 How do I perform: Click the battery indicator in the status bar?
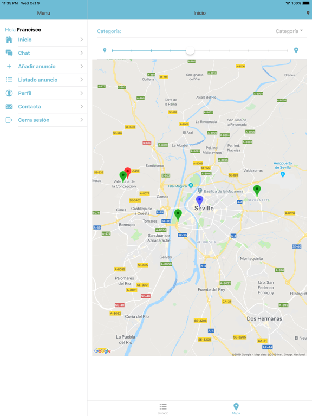[x=306, y=3]
